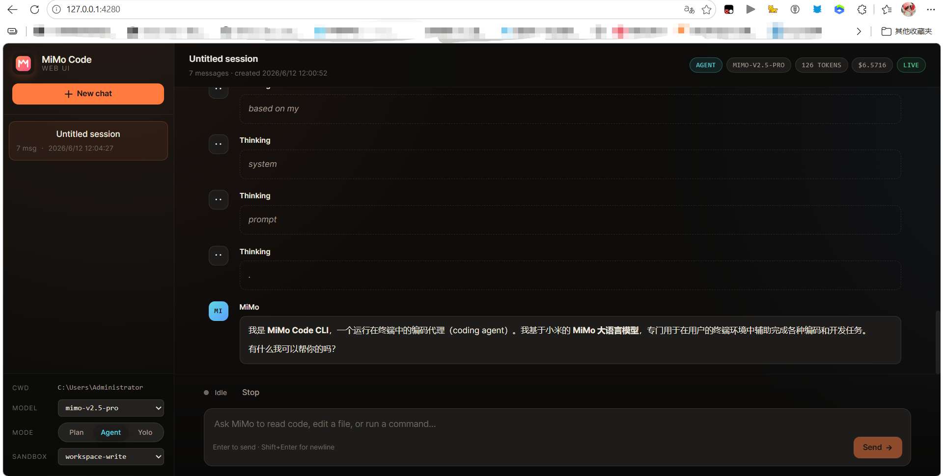Switch mode to Yolo

point(145,432)
